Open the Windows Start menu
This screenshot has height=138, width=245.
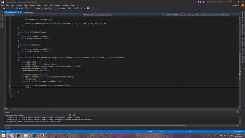coord(3,135)
